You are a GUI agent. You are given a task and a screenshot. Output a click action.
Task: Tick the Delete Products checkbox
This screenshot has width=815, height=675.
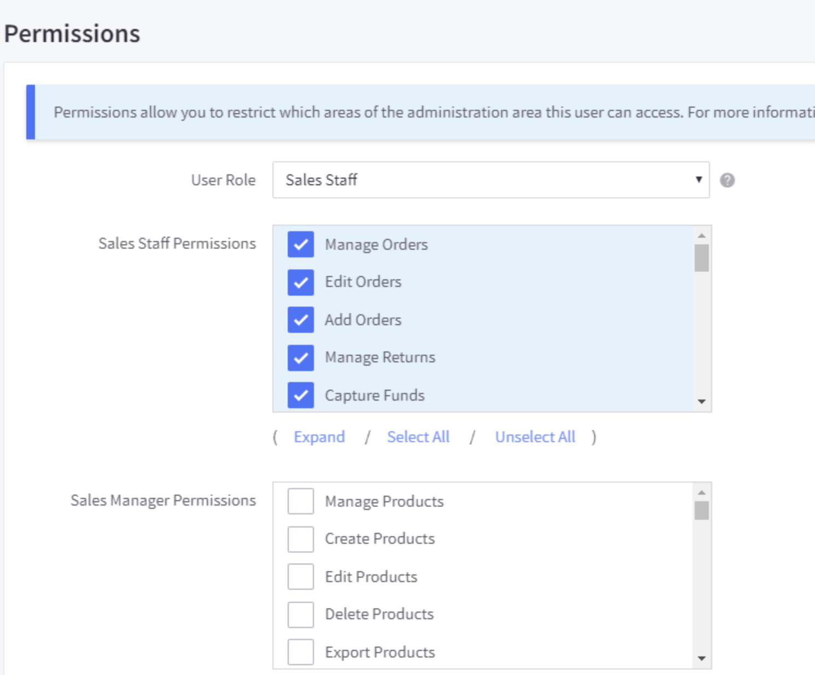click(301, 614)
